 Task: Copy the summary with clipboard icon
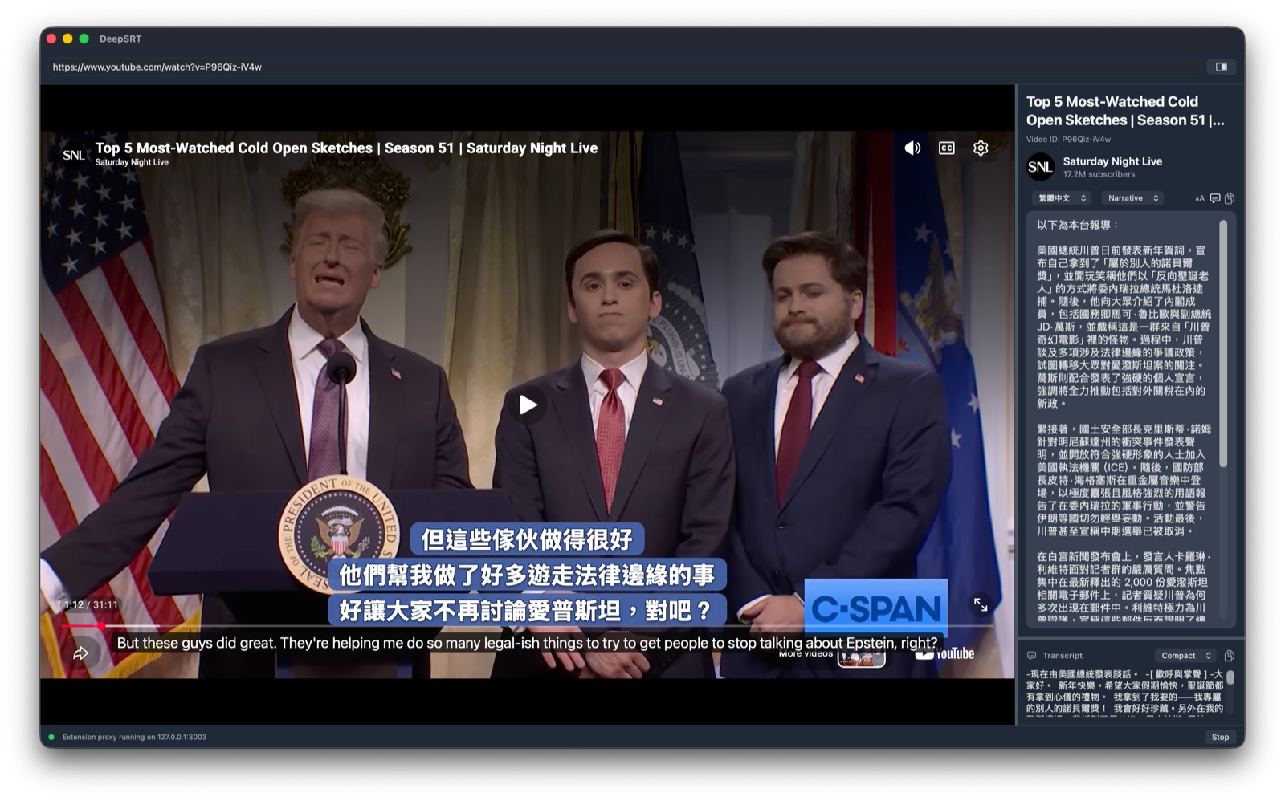(x=1230, y=198)
